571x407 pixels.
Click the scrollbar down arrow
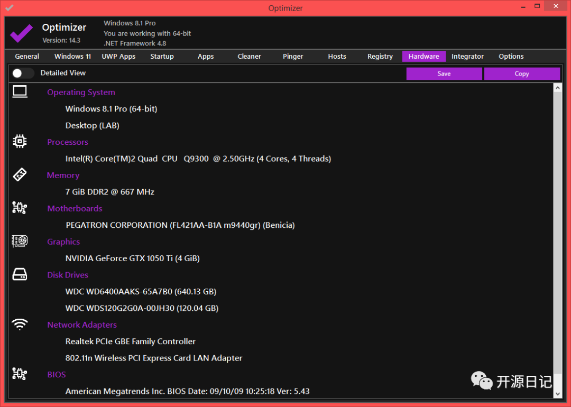click(558, 394)
